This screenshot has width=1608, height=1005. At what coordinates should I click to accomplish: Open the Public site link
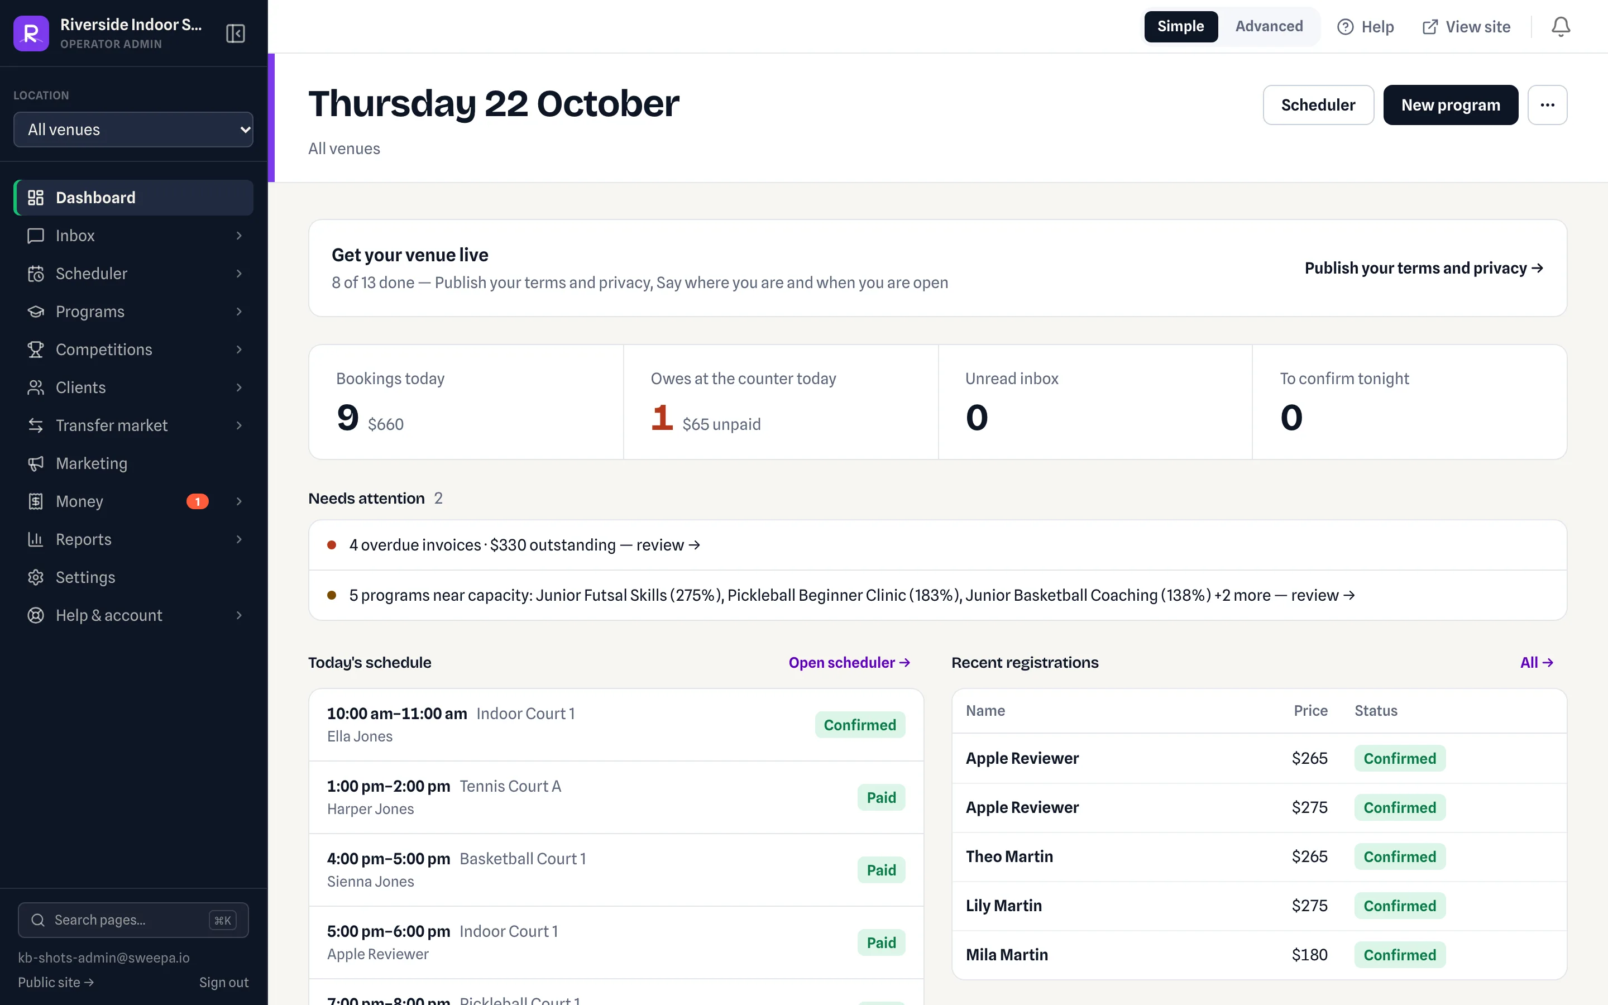[x=56, y=983]
